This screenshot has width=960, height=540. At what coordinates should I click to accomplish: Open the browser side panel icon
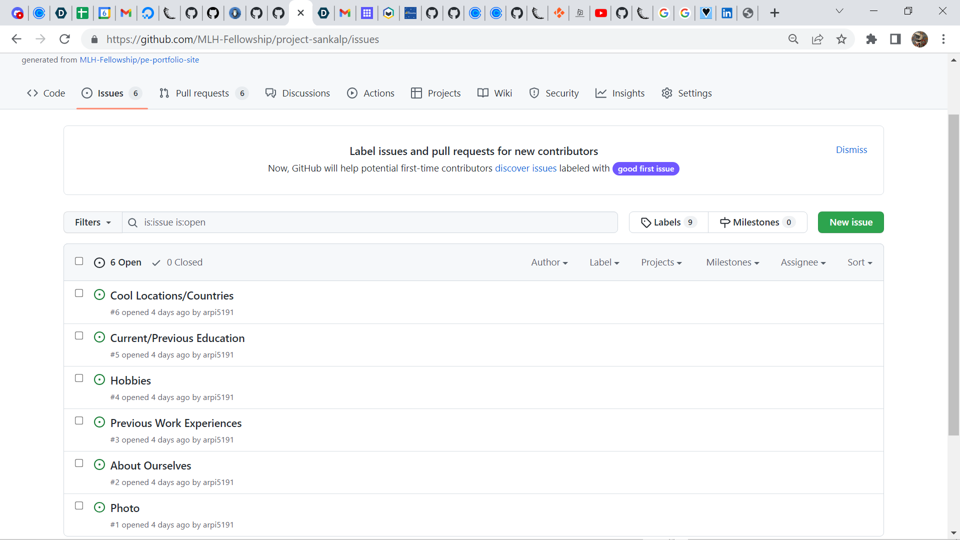pyautogui.click(x=895, y=39)
